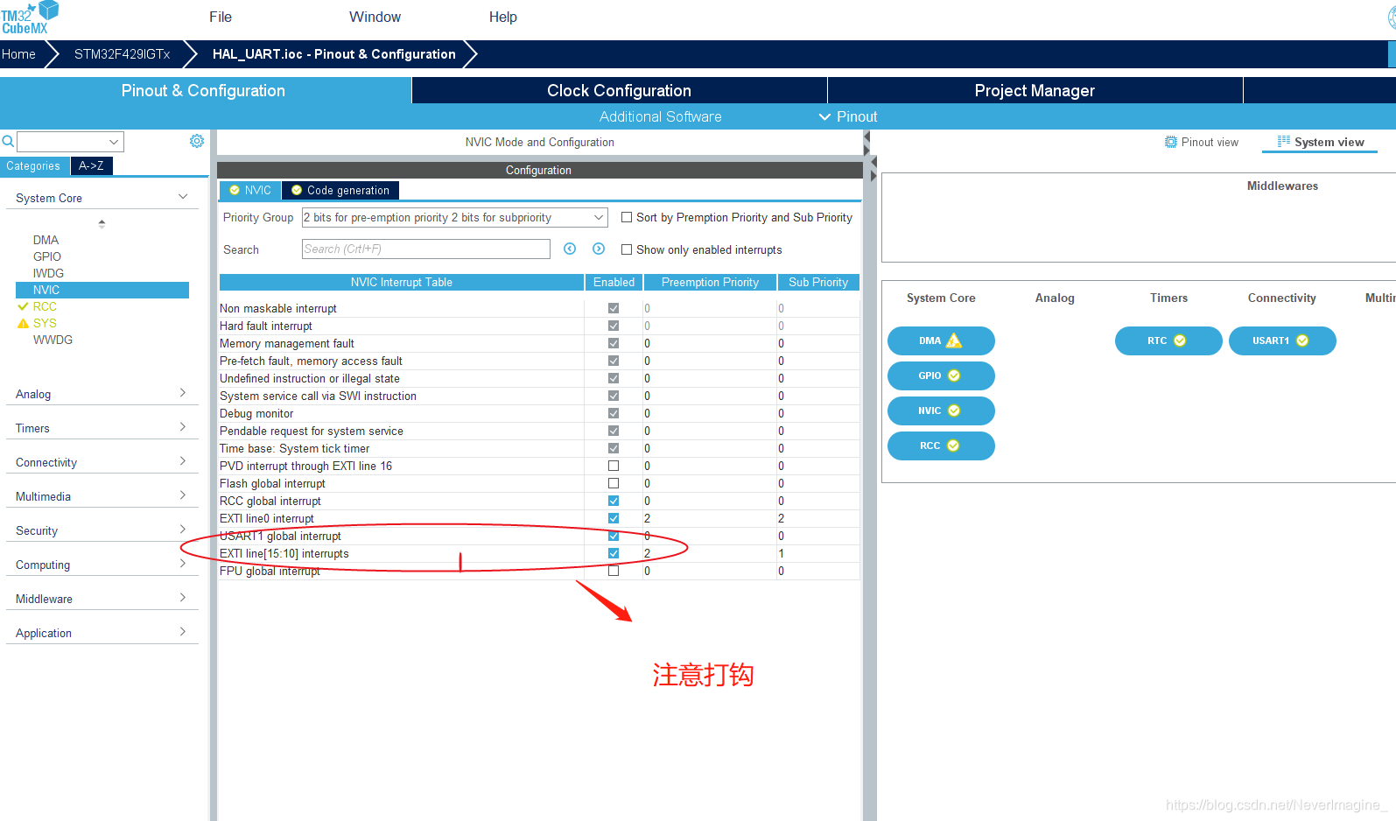Sort by the Preemption Priority column header
1396x821 pixels.
[x=710, y=282]
